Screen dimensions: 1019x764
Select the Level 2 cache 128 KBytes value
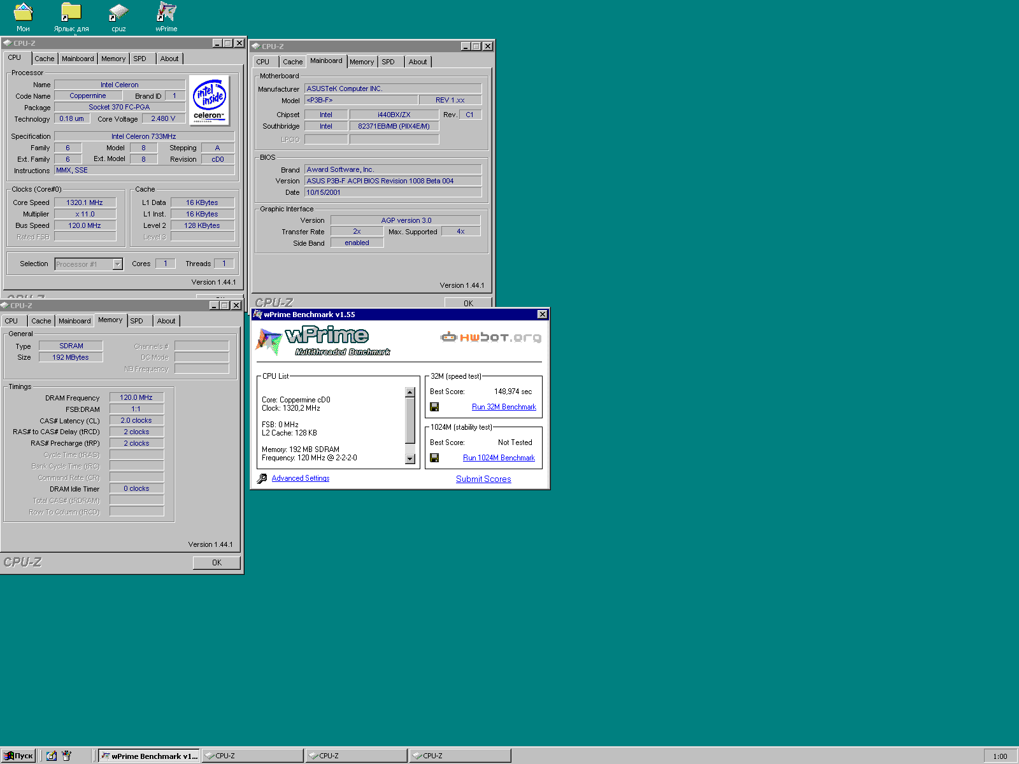pos(203,225)
